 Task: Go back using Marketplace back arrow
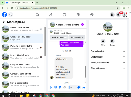(4, 22)
